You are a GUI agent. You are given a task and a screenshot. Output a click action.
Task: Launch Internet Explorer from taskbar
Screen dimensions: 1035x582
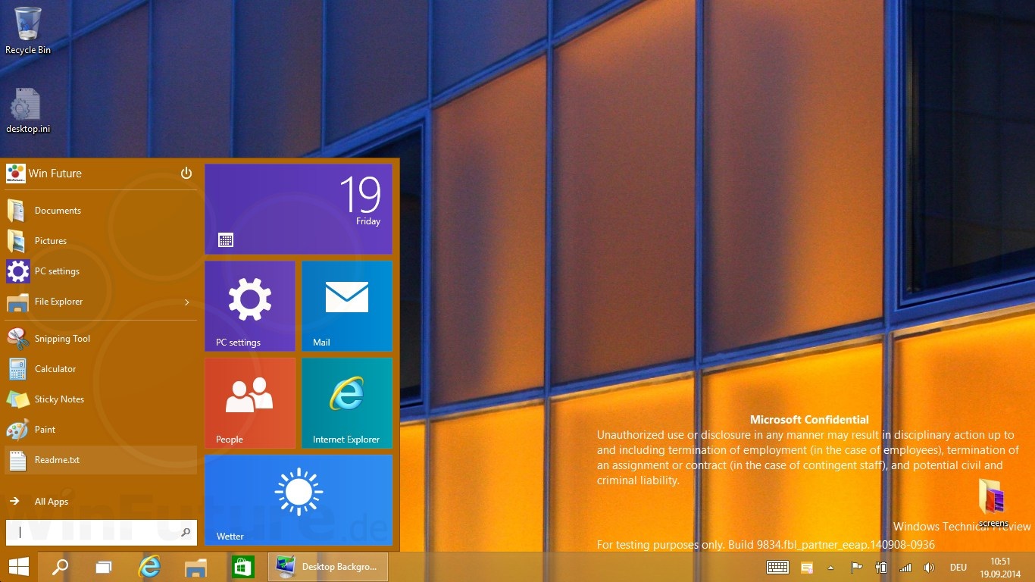(x=150, y=567)
